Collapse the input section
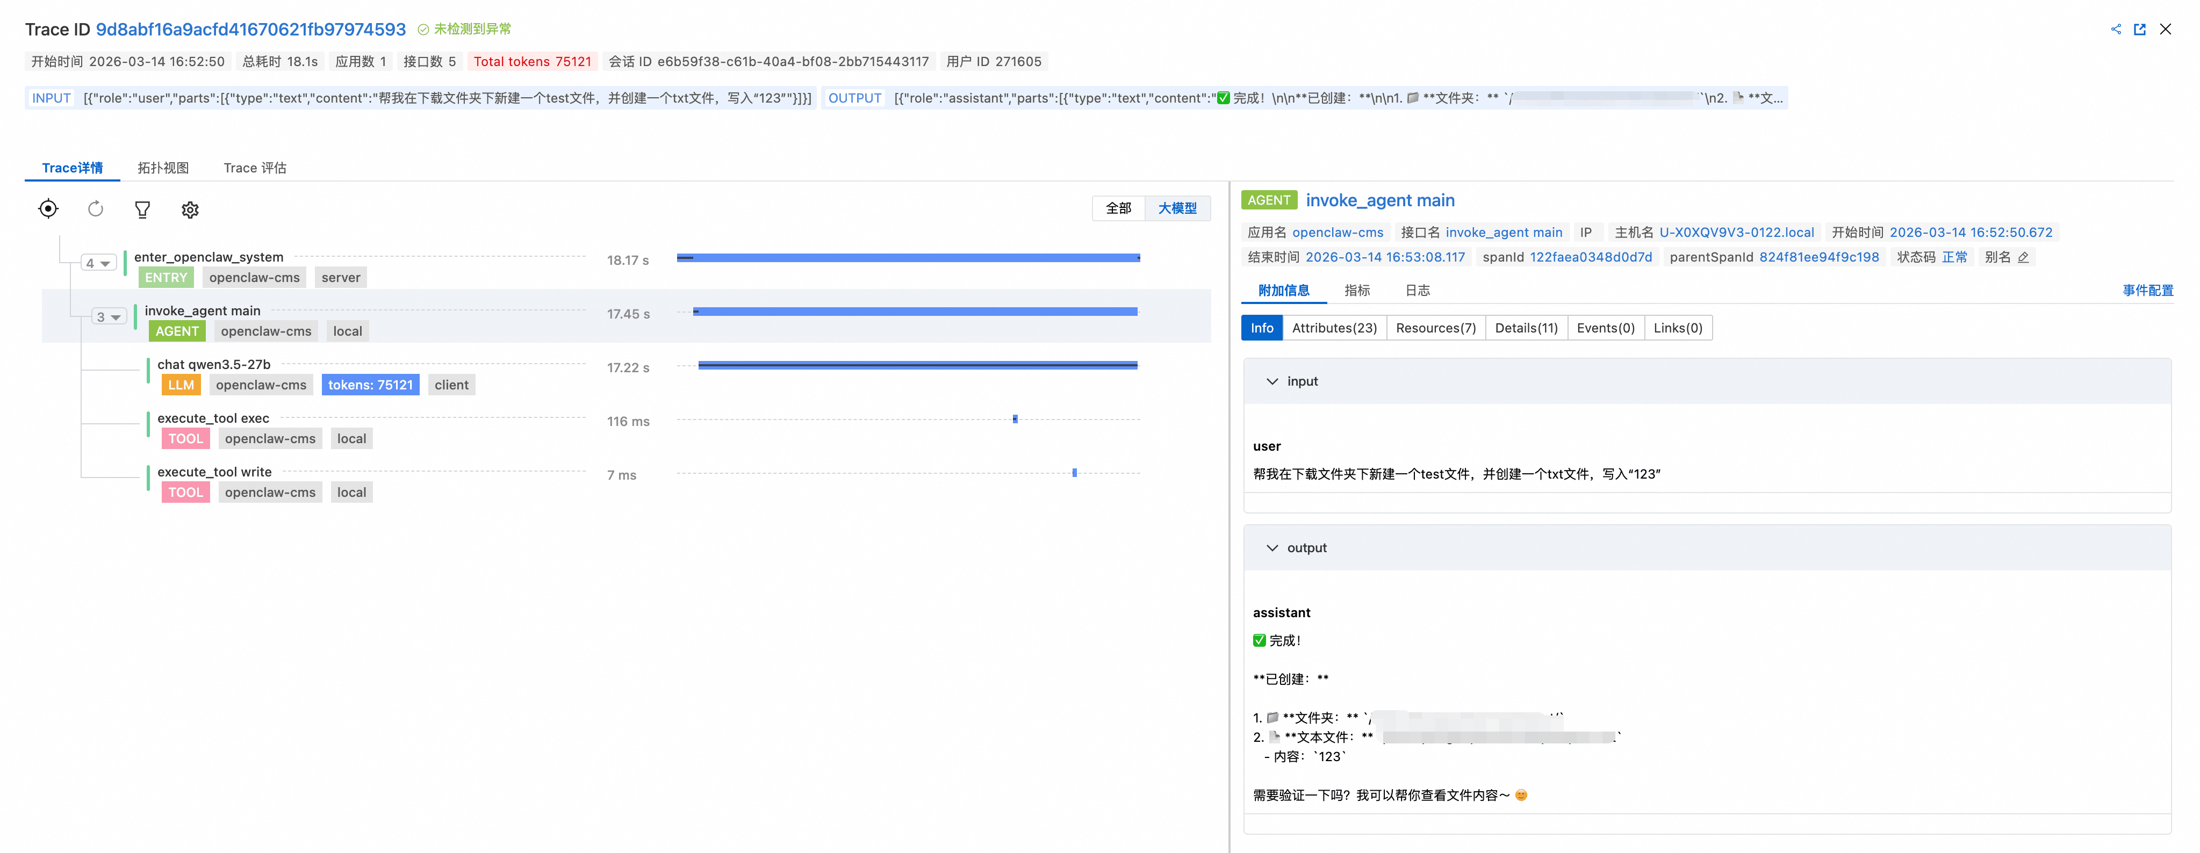The width and height of the screenshot is (2200, 853). [x=1272, y=382]
